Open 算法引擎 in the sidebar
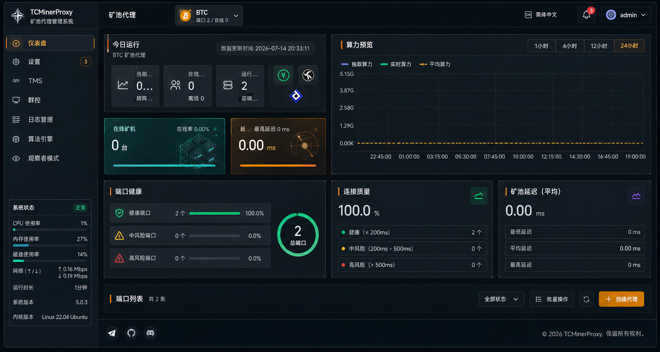Viewport: 660px width, 352px height. point(50,139)
